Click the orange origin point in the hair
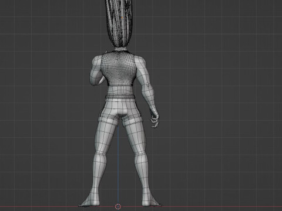 (122, 18)
